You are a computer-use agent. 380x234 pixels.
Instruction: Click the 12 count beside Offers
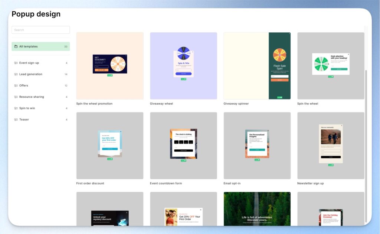coord(66,85)
